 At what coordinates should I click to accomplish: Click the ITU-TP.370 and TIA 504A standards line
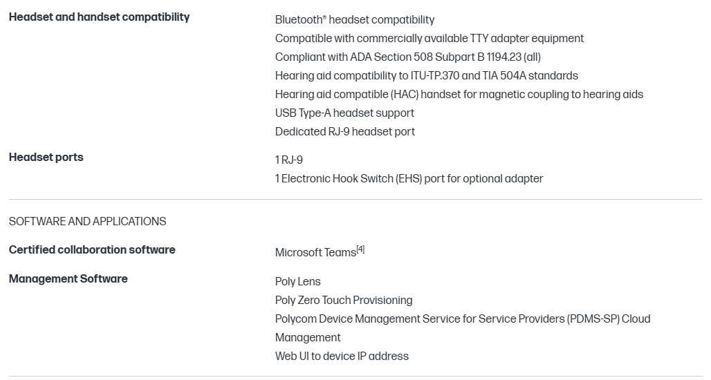point(426,76)
